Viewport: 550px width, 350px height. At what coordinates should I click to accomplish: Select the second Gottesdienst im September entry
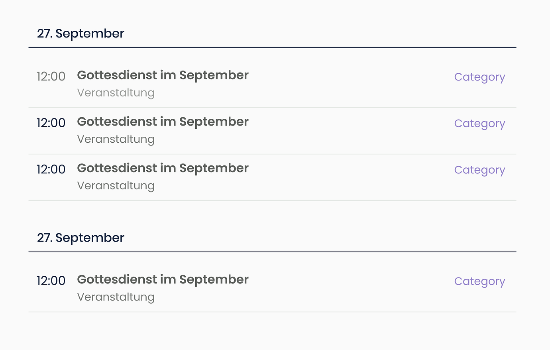[163, 122]
